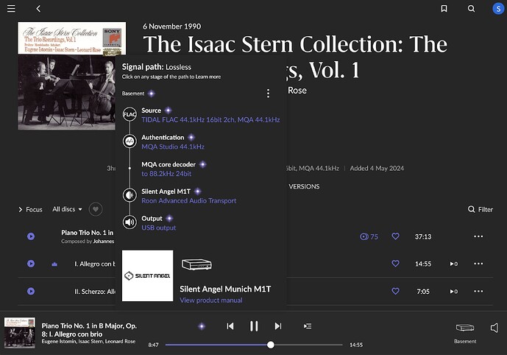Click TIDAL FLAC 44.1kHz source details
The width and height of the screenshot is (507, 355).
210,120
